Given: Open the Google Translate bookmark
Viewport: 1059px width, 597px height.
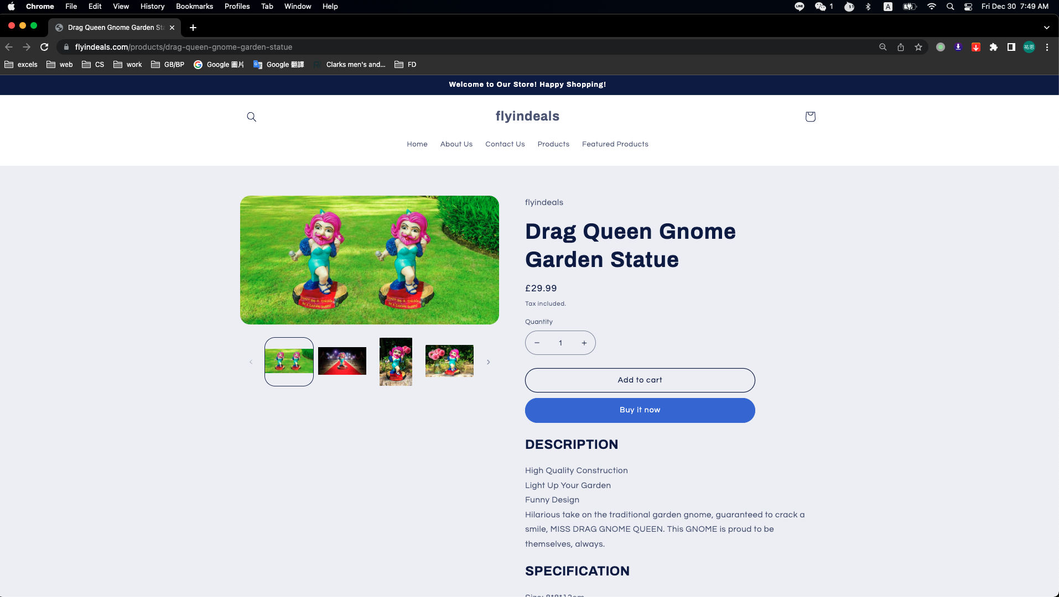Looking at the screenshot, I should click(x=278, y=65).
